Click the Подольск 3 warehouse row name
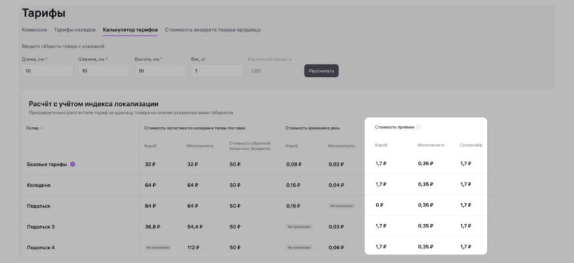 [x=41, y=227]
